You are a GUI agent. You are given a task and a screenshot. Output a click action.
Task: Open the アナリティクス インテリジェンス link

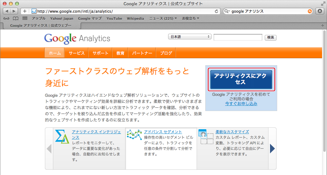[96, 134]
